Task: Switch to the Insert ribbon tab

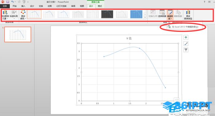Action: 23,6
